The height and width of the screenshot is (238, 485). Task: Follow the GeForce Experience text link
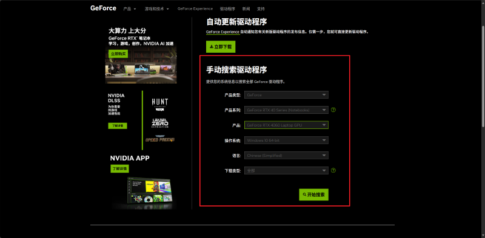(222, 32)
